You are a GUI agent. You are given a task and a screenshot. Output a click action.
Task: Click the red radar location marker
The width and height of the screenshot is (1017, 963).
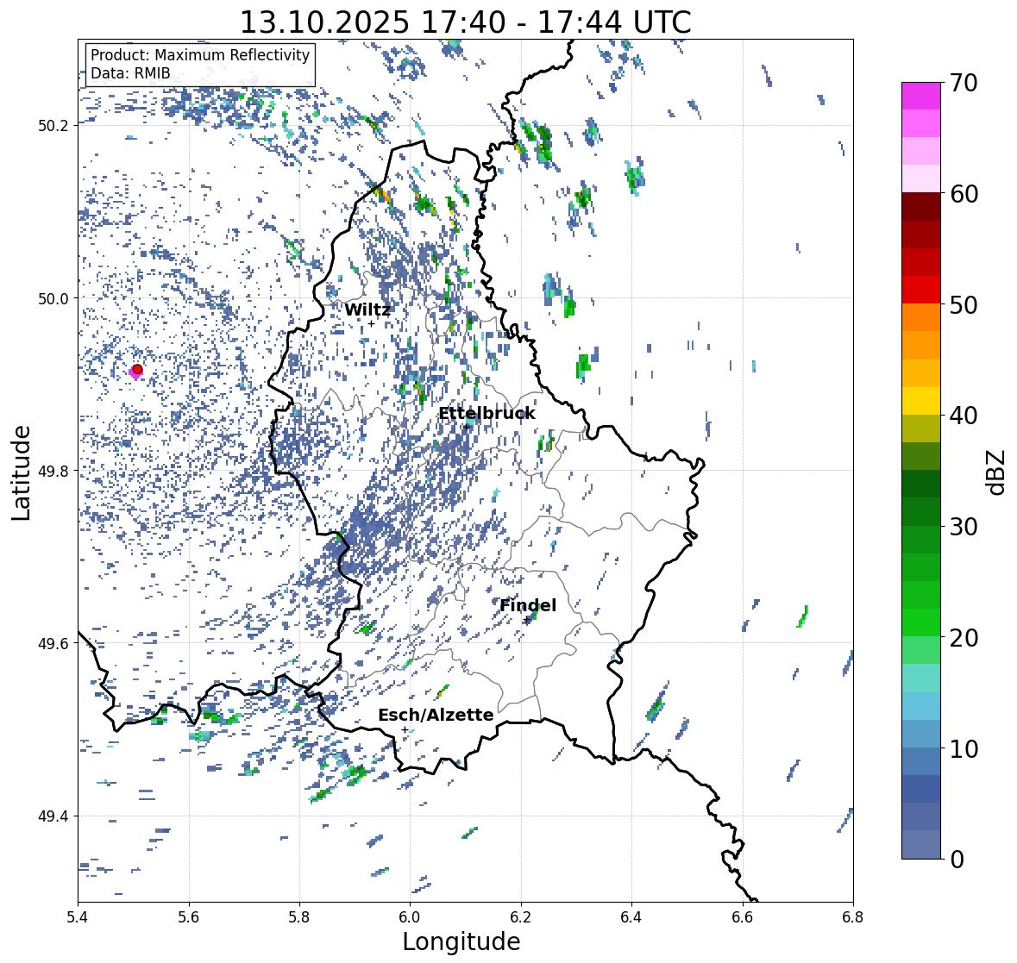(137, 369)
